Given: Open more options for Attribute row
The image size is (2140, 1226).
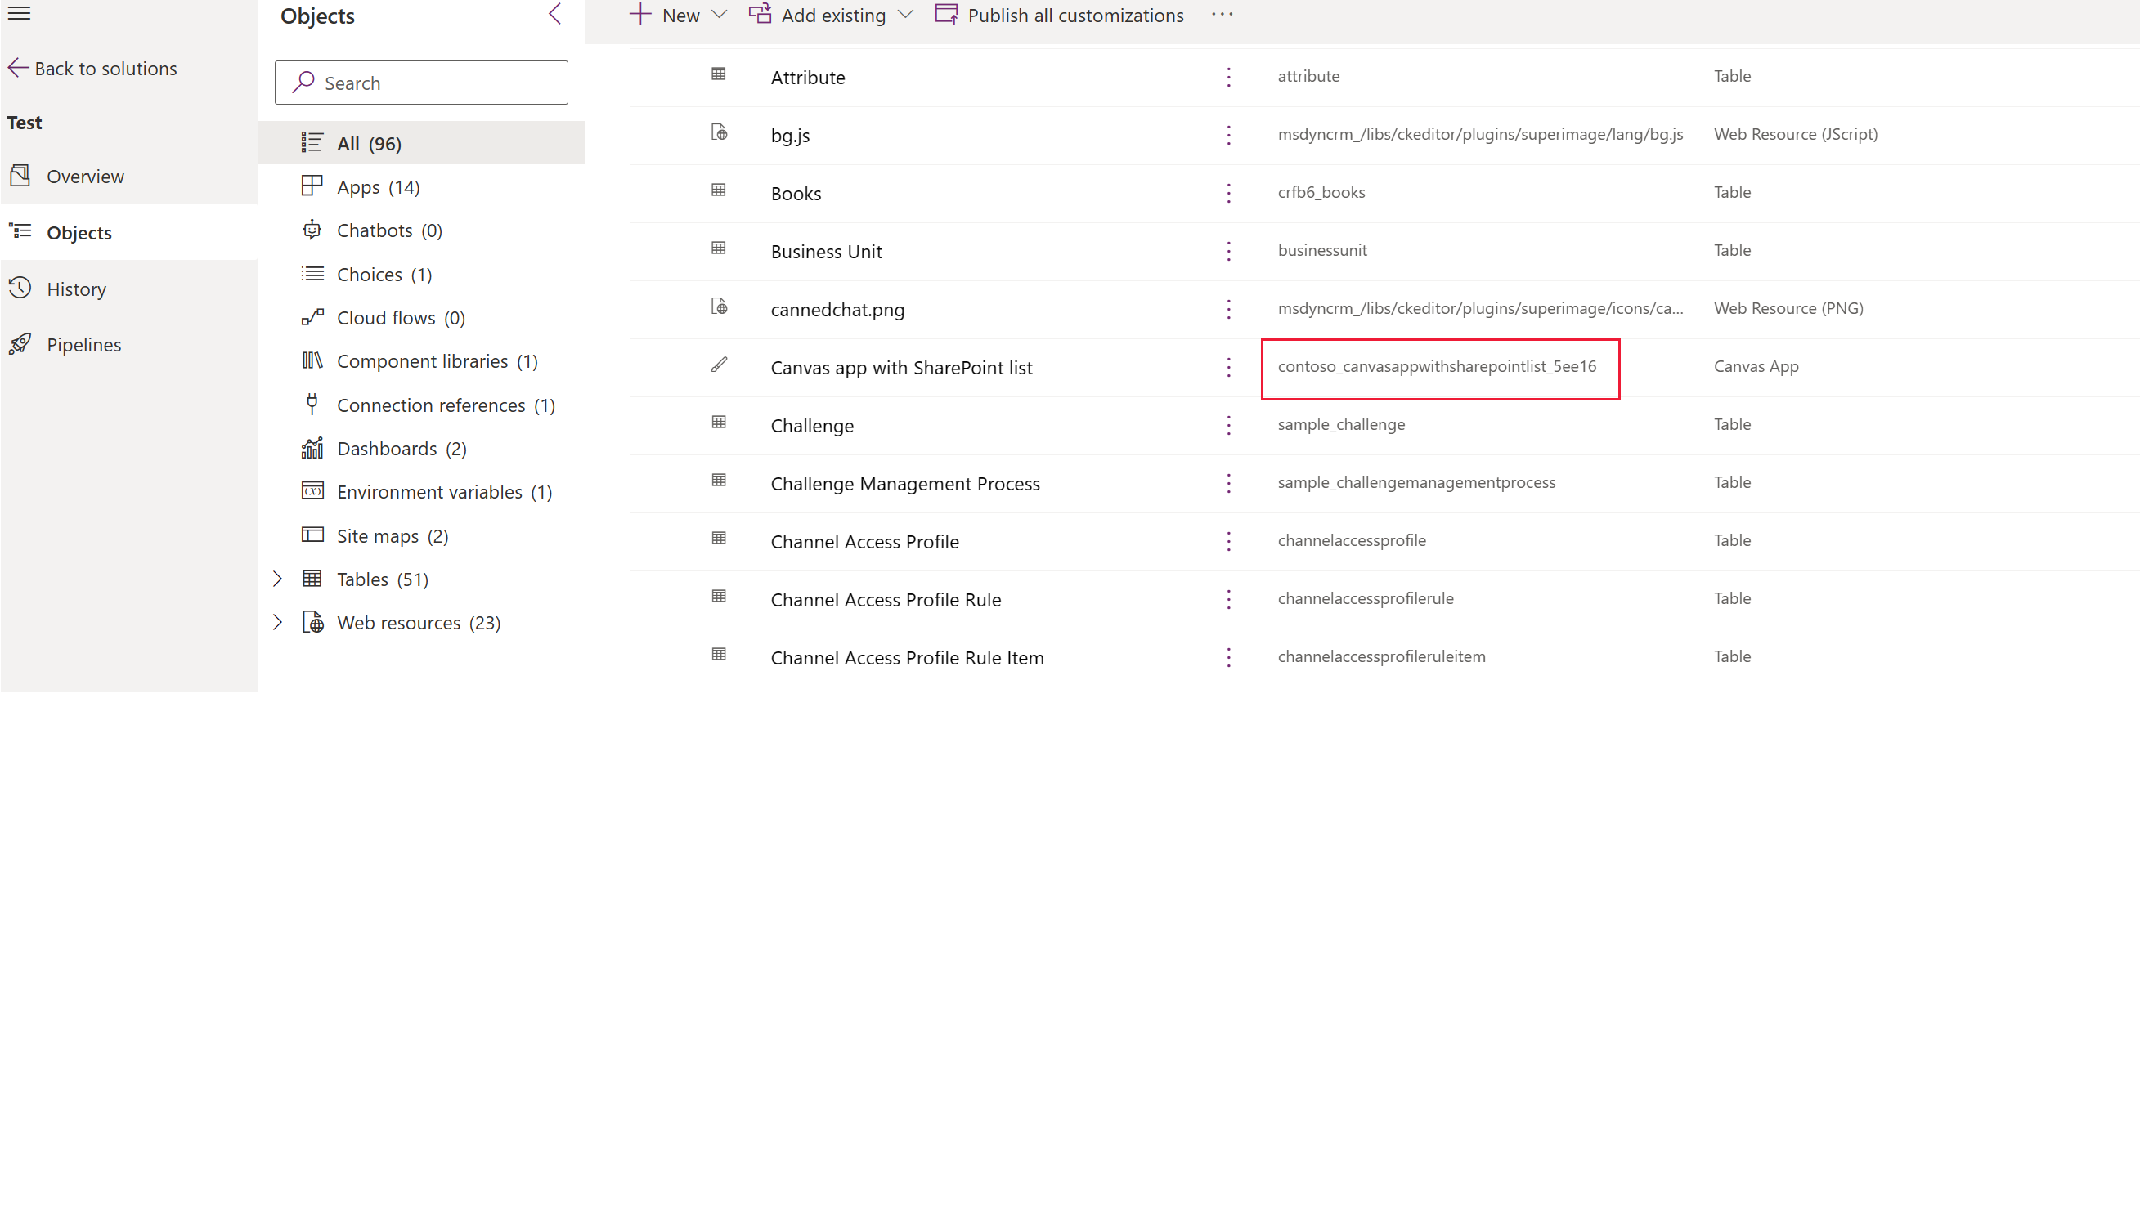Looking at the screenshot, I should point(1229,78).
